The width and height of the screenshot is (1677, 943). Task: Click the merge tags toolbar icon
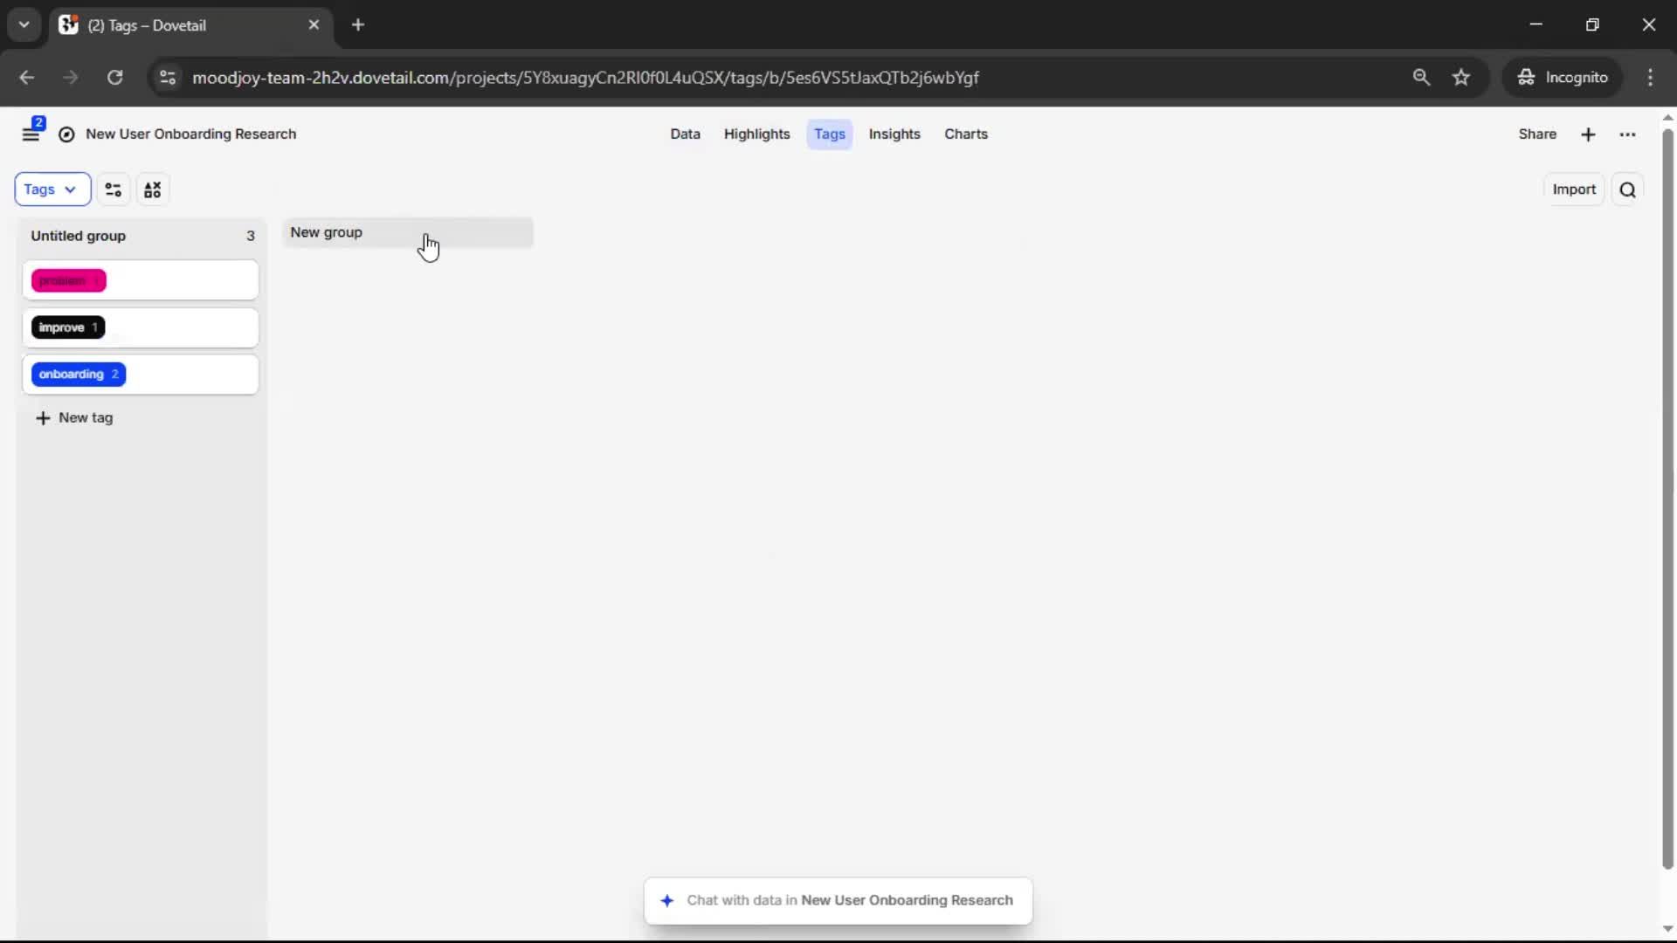[153, 189]
